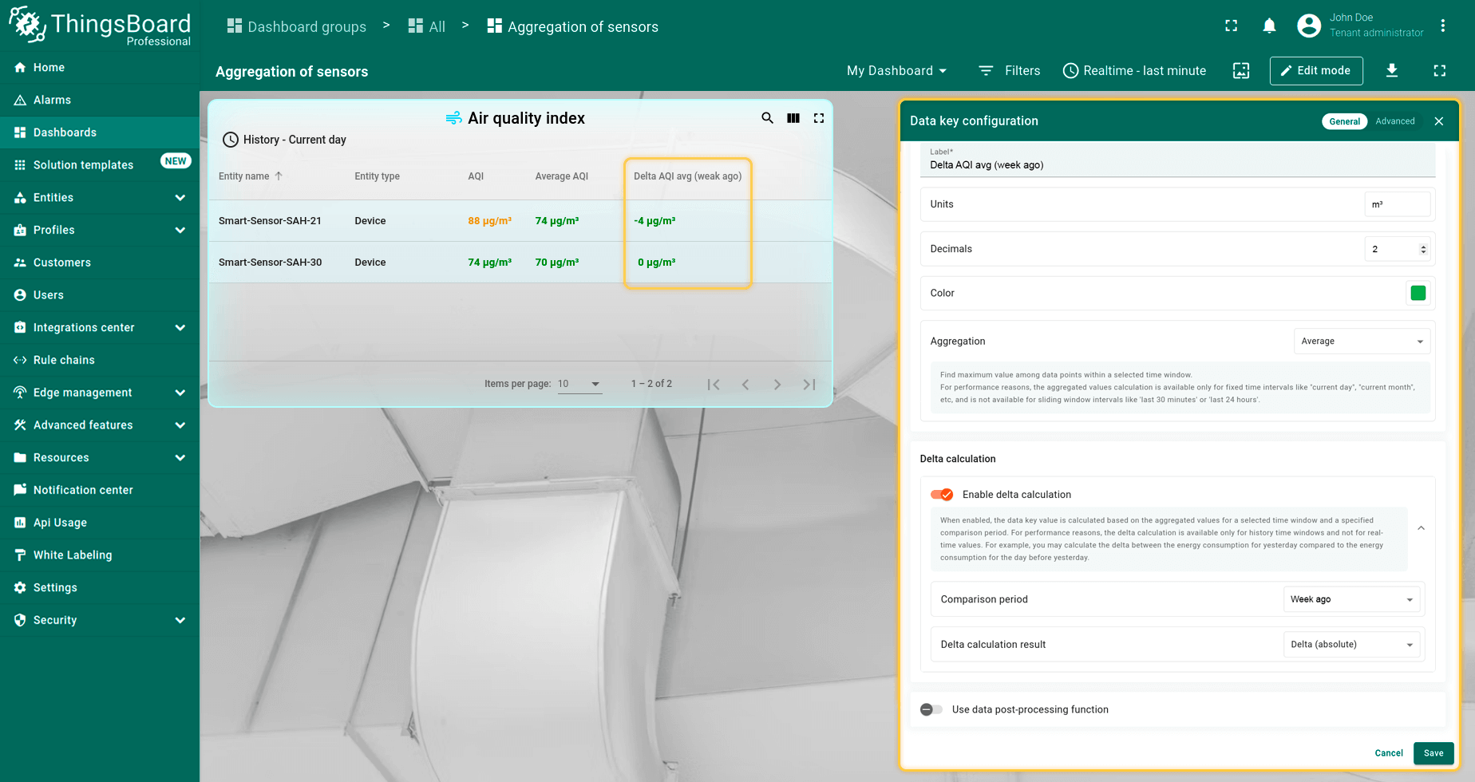The height and width of the screenshot is (782, 1475).
Task: Enable Use data post-processing function toggle
Action: pos(931,709)
